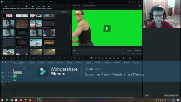Screen dimensions: 181x102
Task: Open the volume control in the player
Action: pyautogui.click(x=137, y=54)
